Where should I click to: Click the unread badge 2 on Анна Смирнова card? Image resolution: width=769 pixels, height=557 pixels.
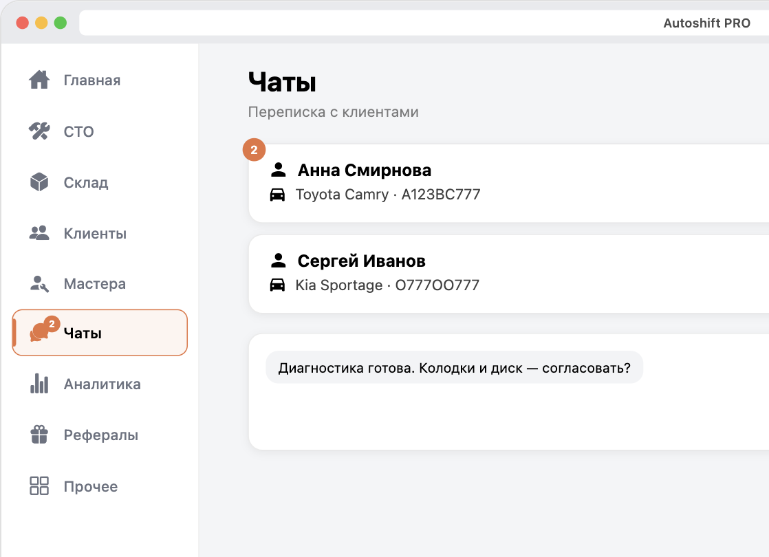tap(254, 149)
